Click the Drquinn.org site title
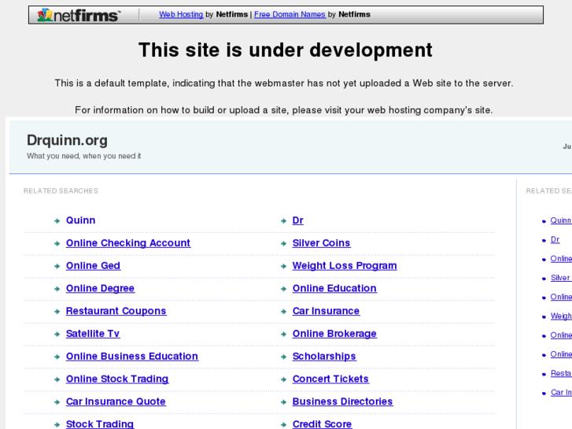572x429 pixels. (x=67, y=141)
